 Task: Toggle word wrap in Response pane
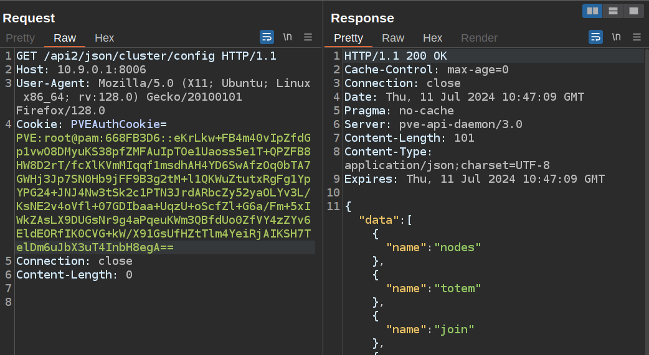point(595,37)
